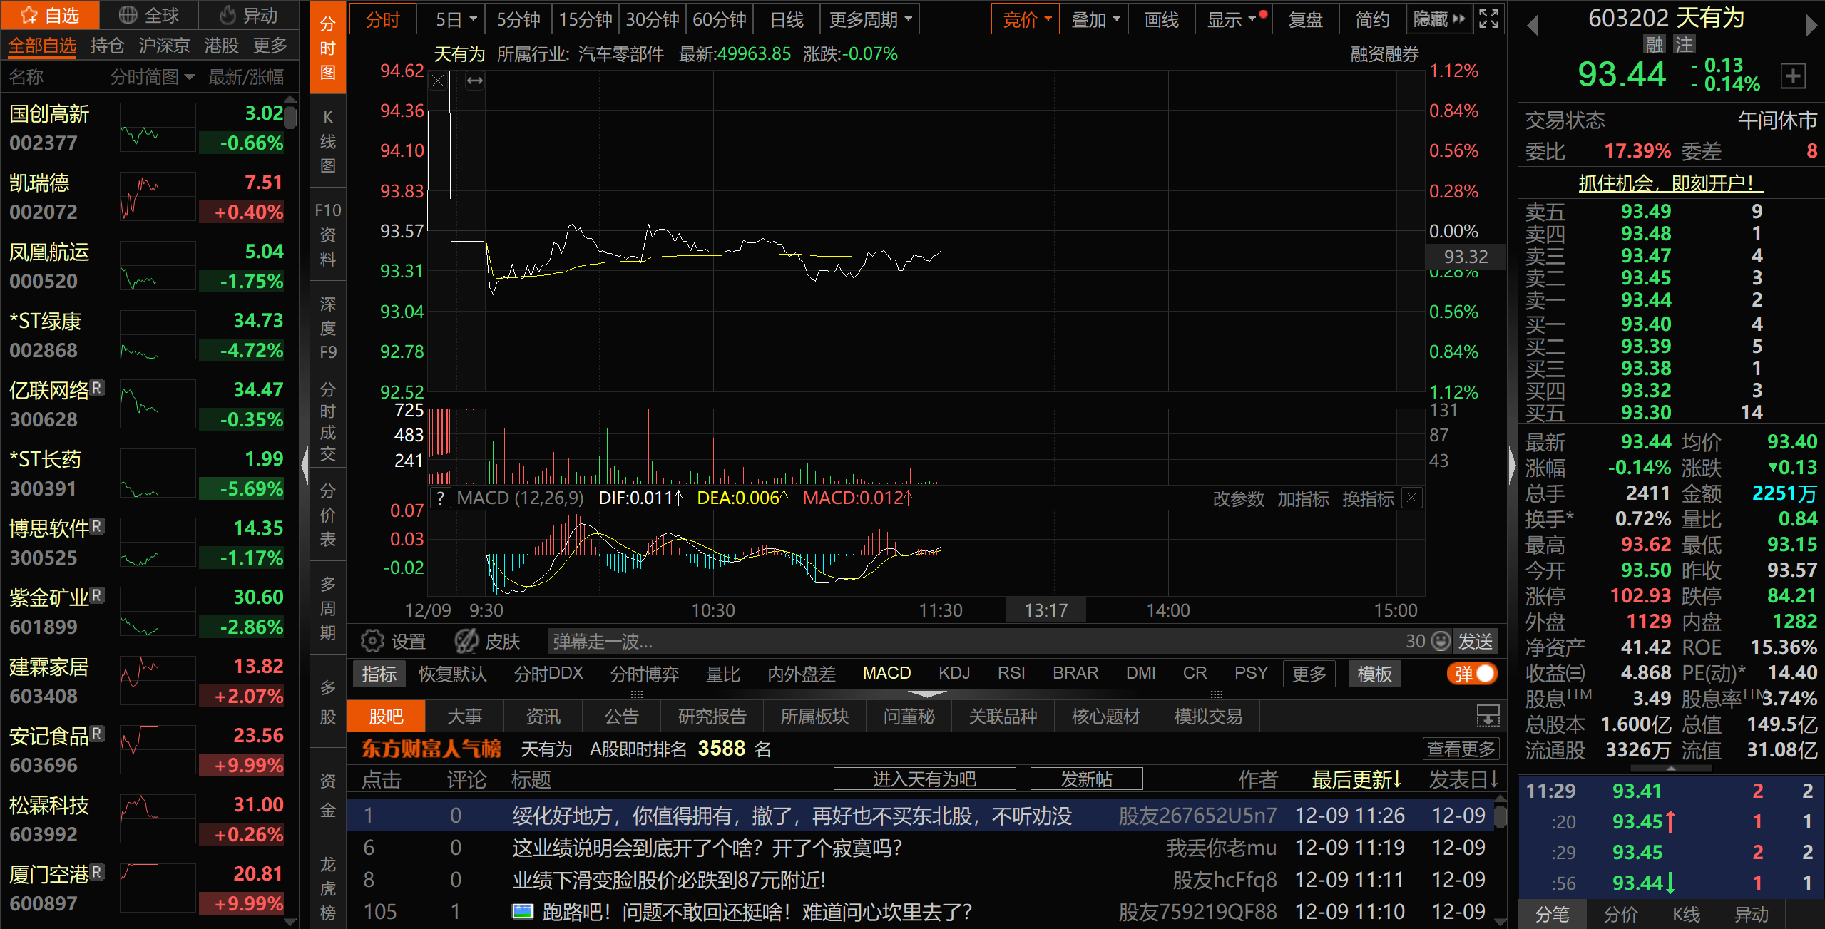Screen dimensions: 1825x929
Task: Open the 竞价 dropdown menu
Action: point(1026,19)
